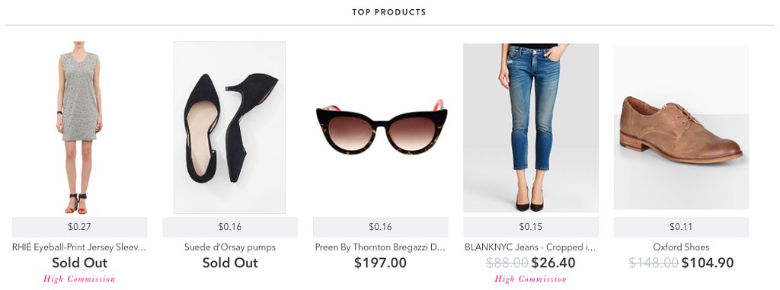Open the cat-eye sunglasses image

381,127
